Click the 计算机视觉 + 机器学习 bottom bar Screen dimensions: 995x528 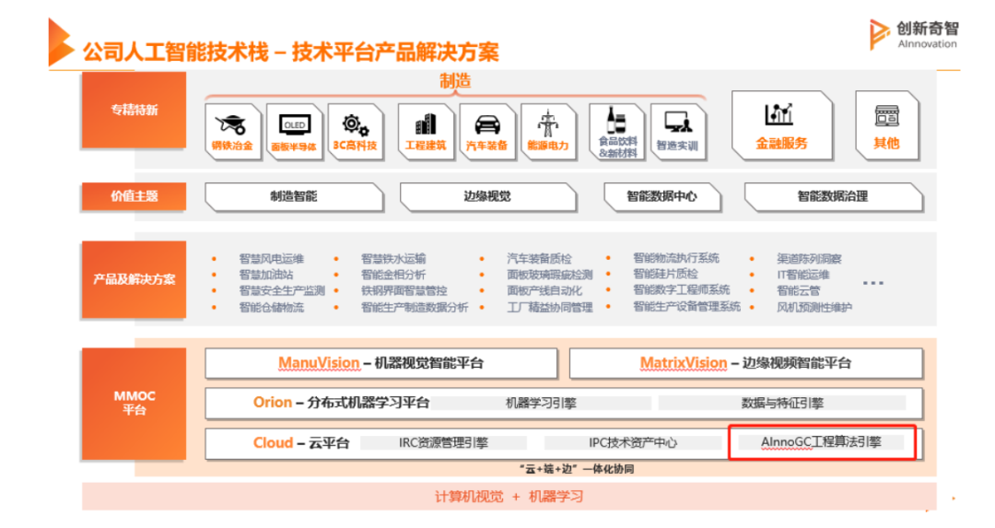[509, 497]
